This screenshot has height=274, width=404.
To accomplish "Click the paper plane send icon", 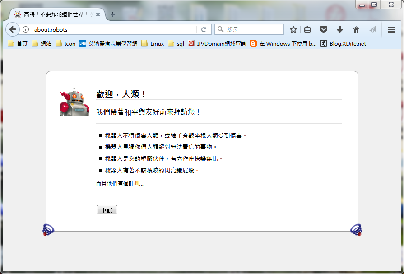I will pos(372,29).
